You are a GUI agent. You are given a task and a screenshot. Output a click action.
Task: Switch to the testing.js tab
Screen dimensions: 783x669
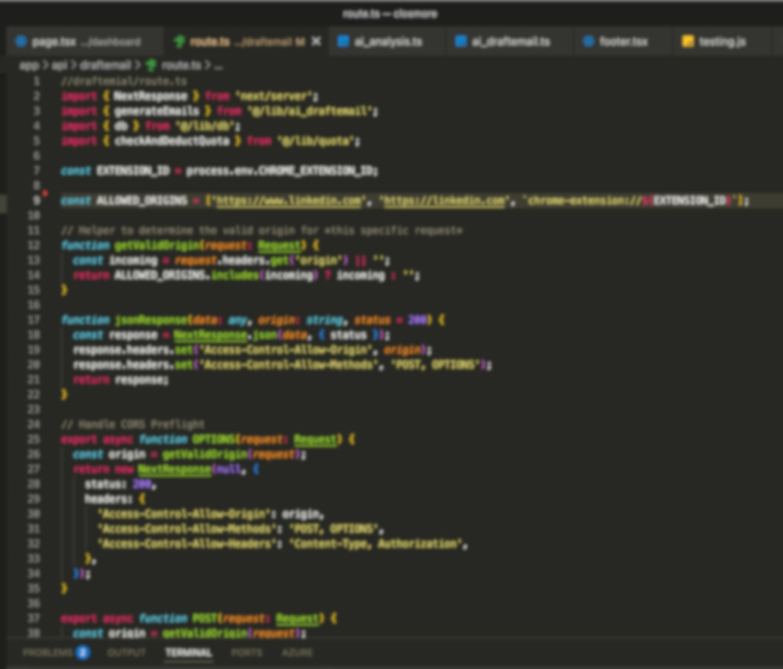(x=722, y=42)
